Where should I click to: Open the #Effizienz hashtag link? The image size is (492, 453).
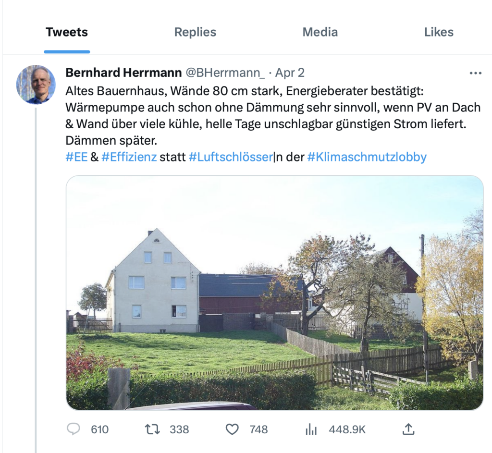coord(129,157)
